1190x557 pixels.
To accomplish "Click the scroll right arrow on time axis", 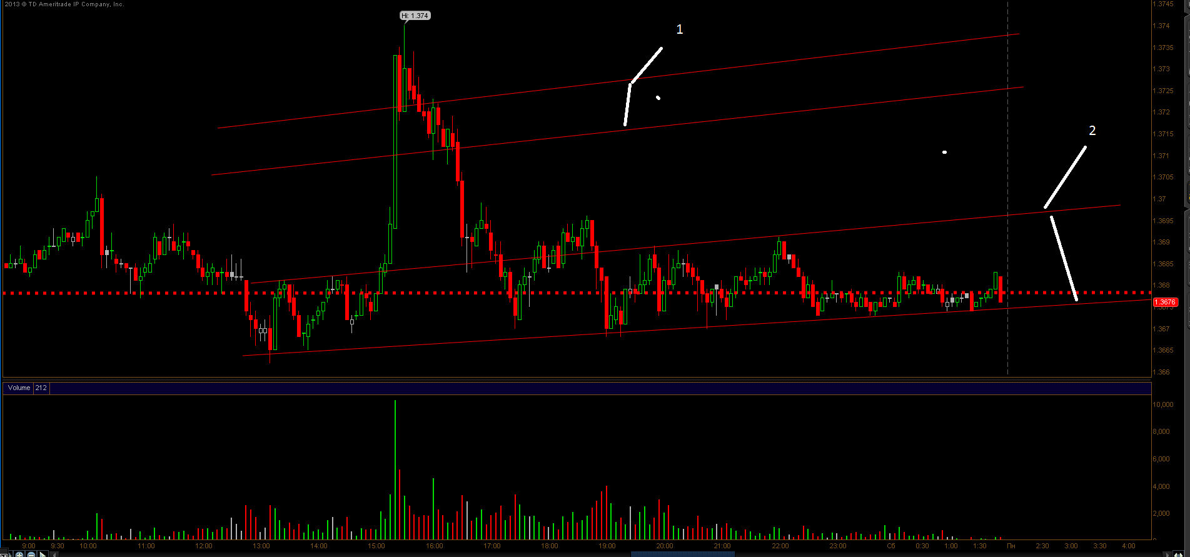I will click(1167, 554).
